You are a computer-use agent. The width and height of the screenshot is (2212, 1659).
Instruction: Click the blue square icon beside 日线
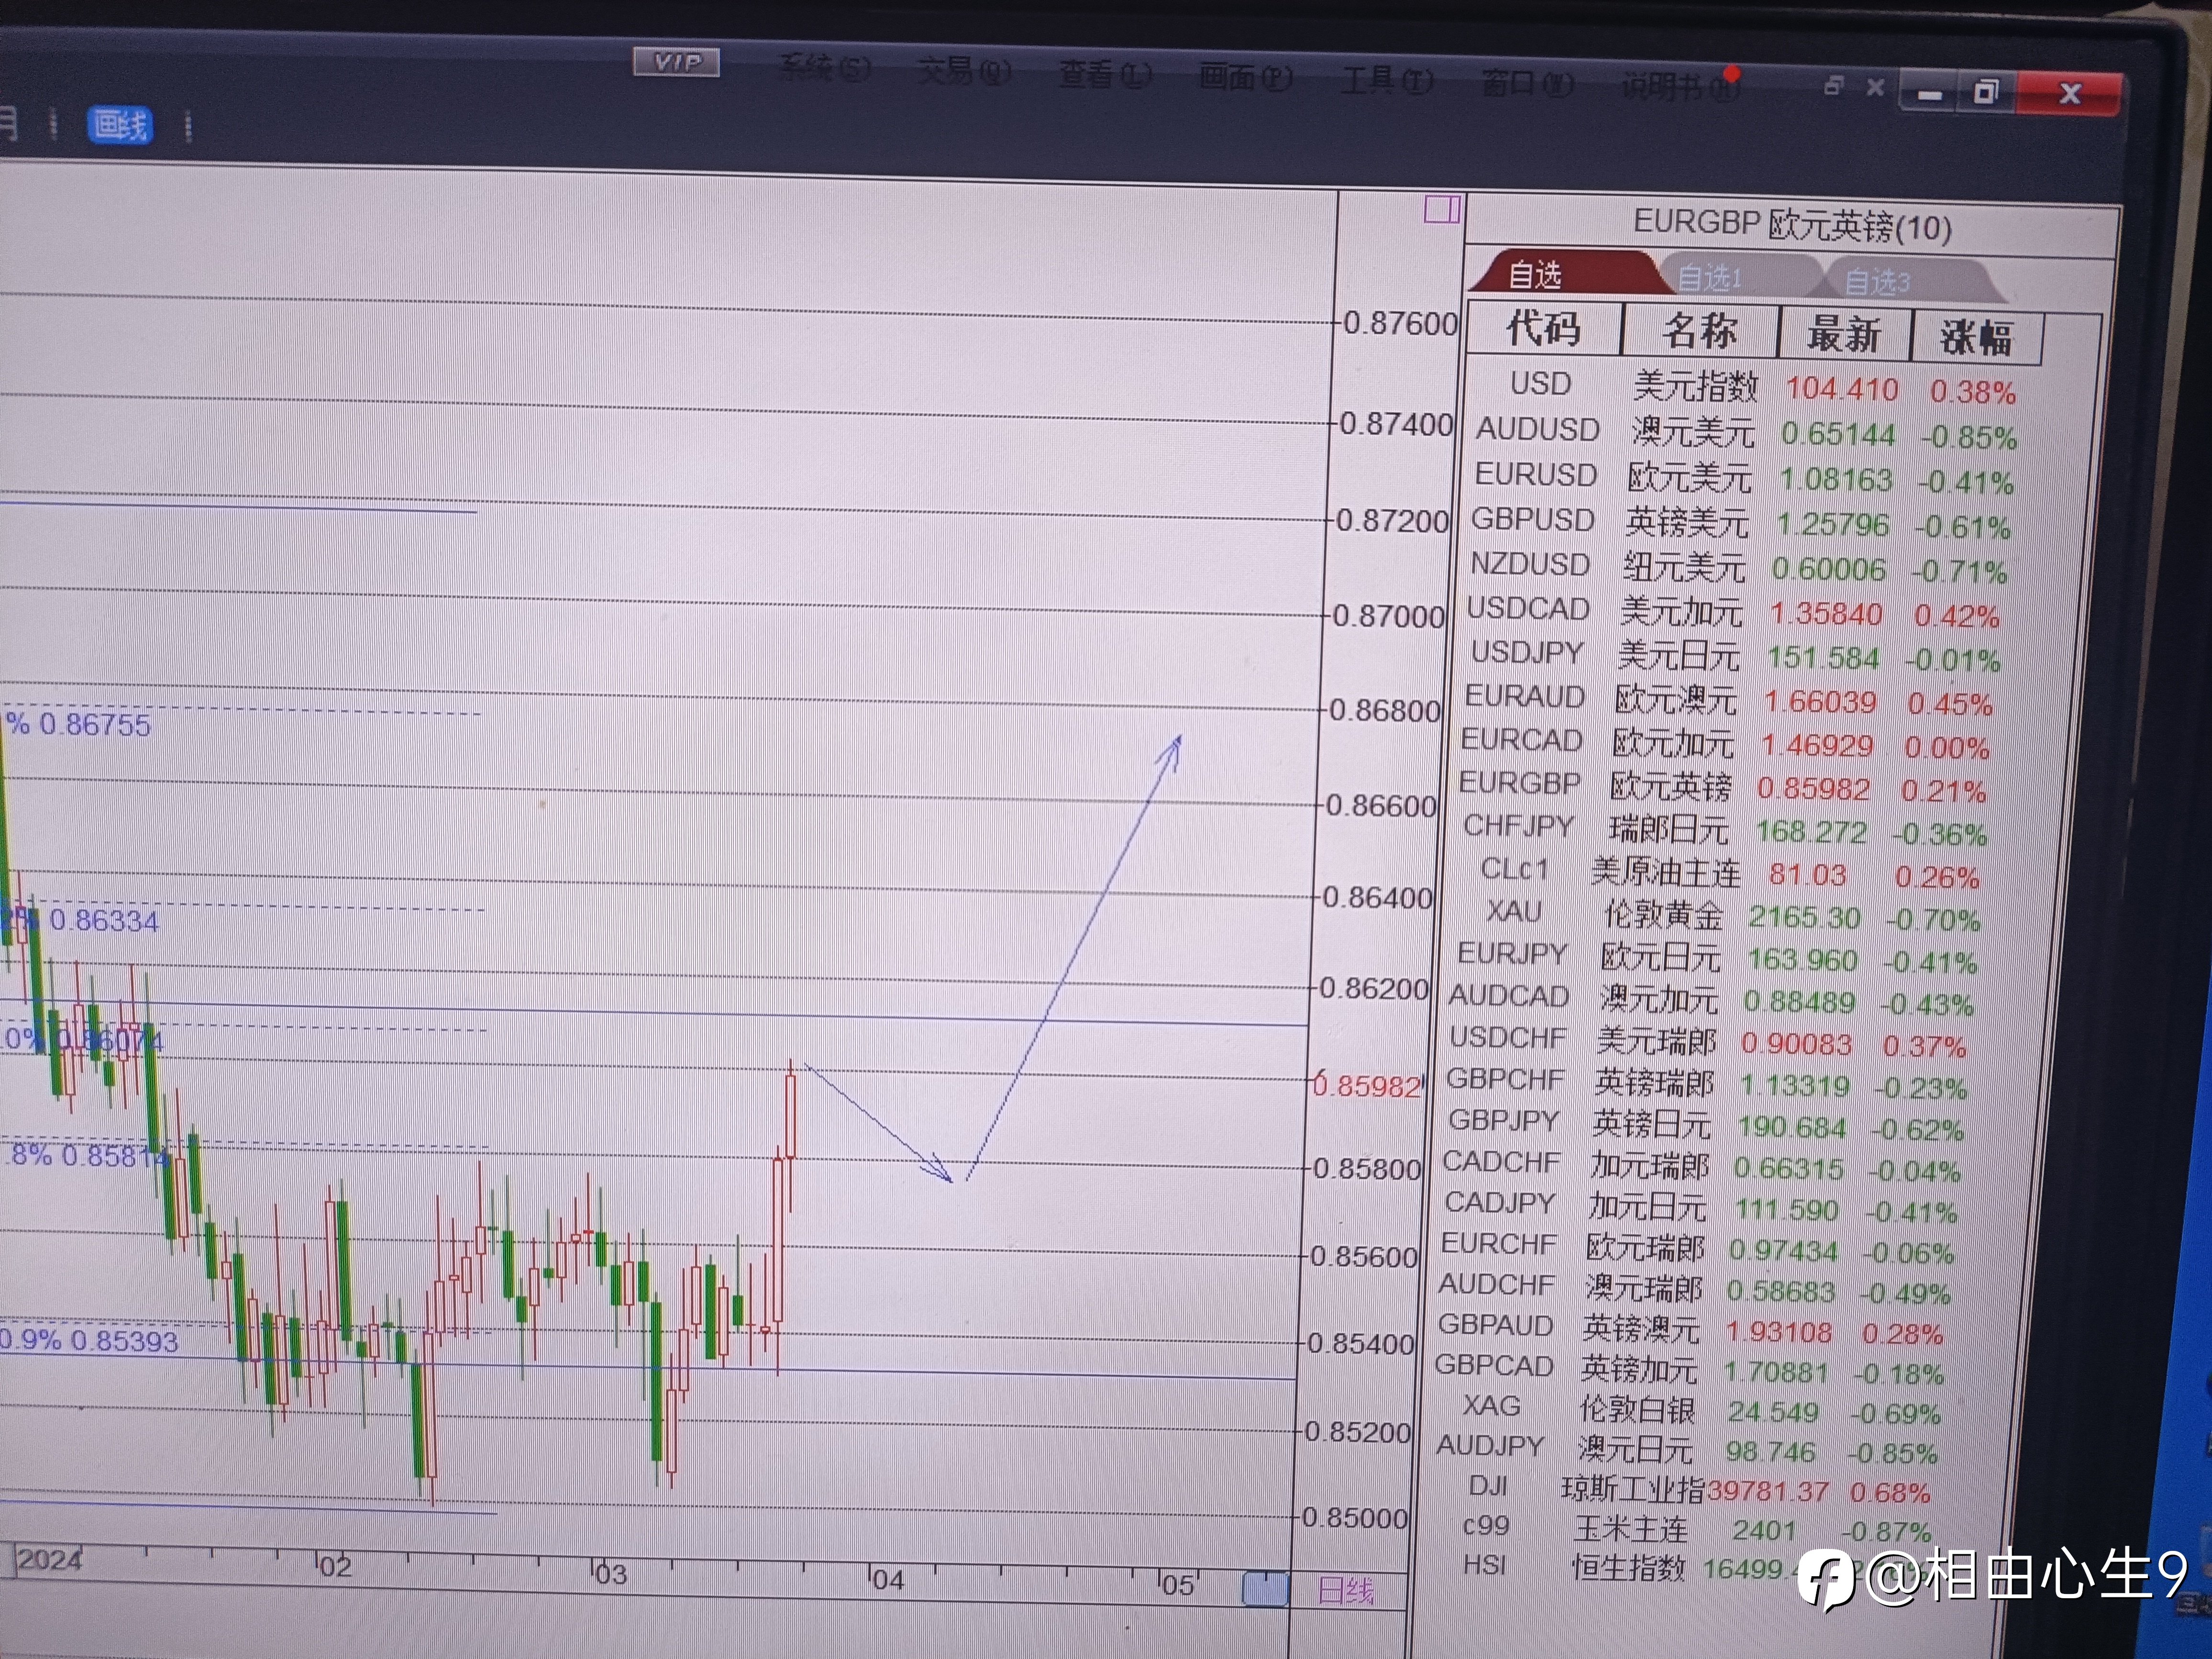1265,1589
